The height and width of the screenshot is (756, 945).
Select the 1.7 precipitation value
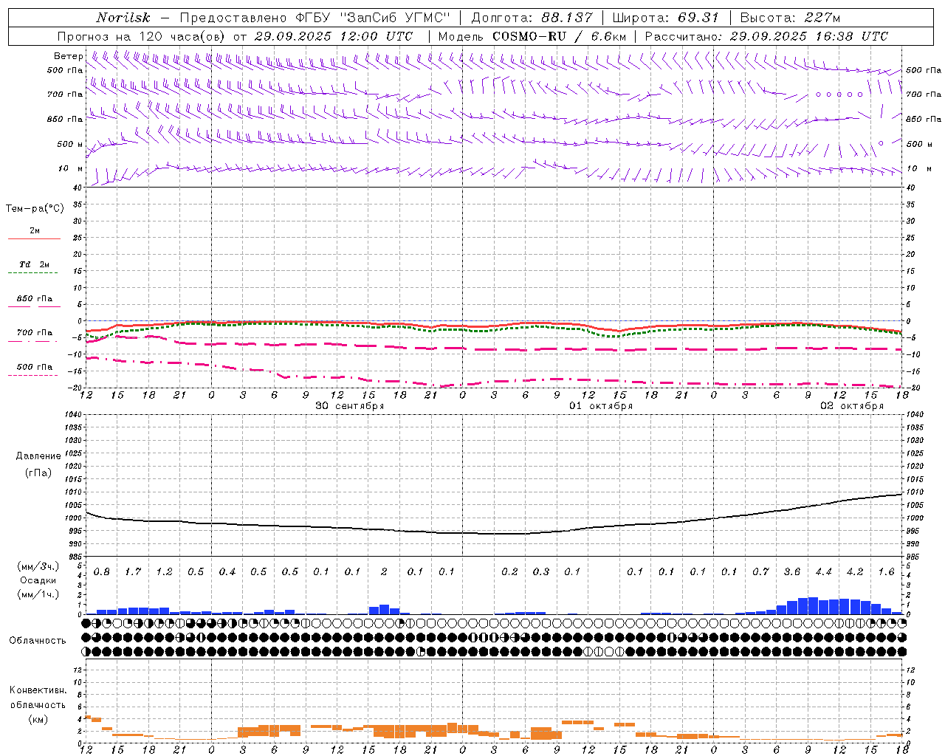tap(133, 572)
